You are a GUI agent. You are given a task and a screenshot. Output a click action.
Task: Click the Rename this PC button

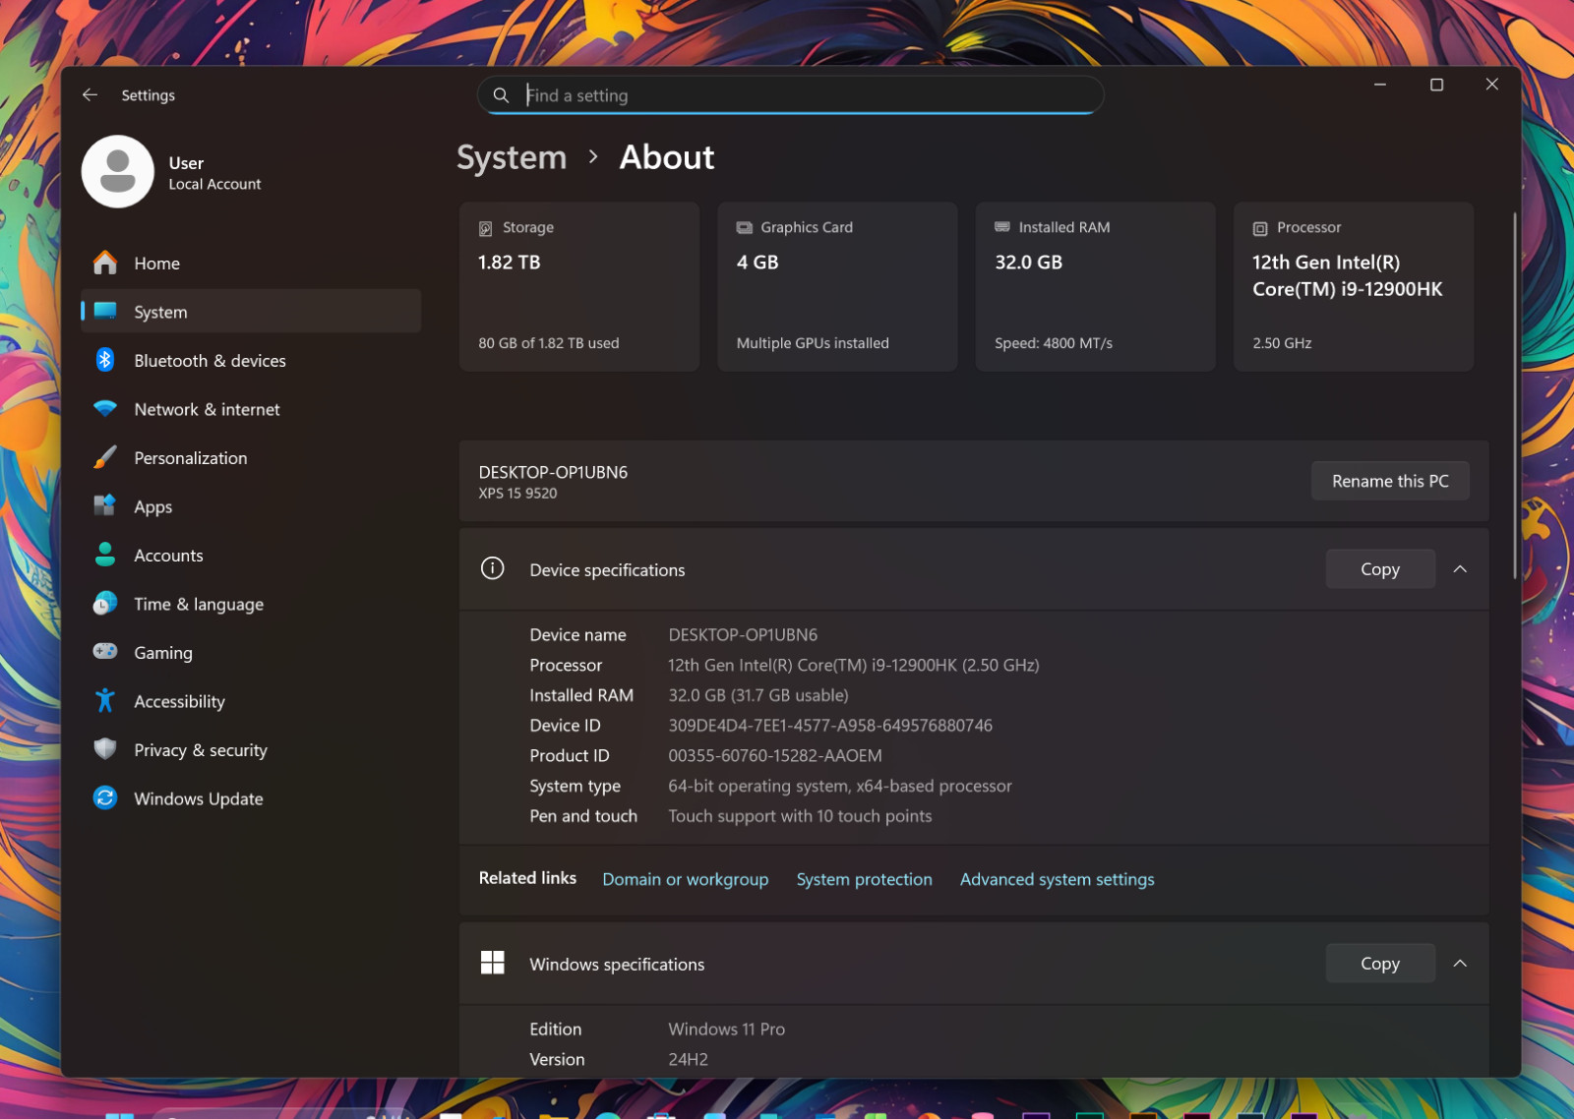[x=1390, y=481]
